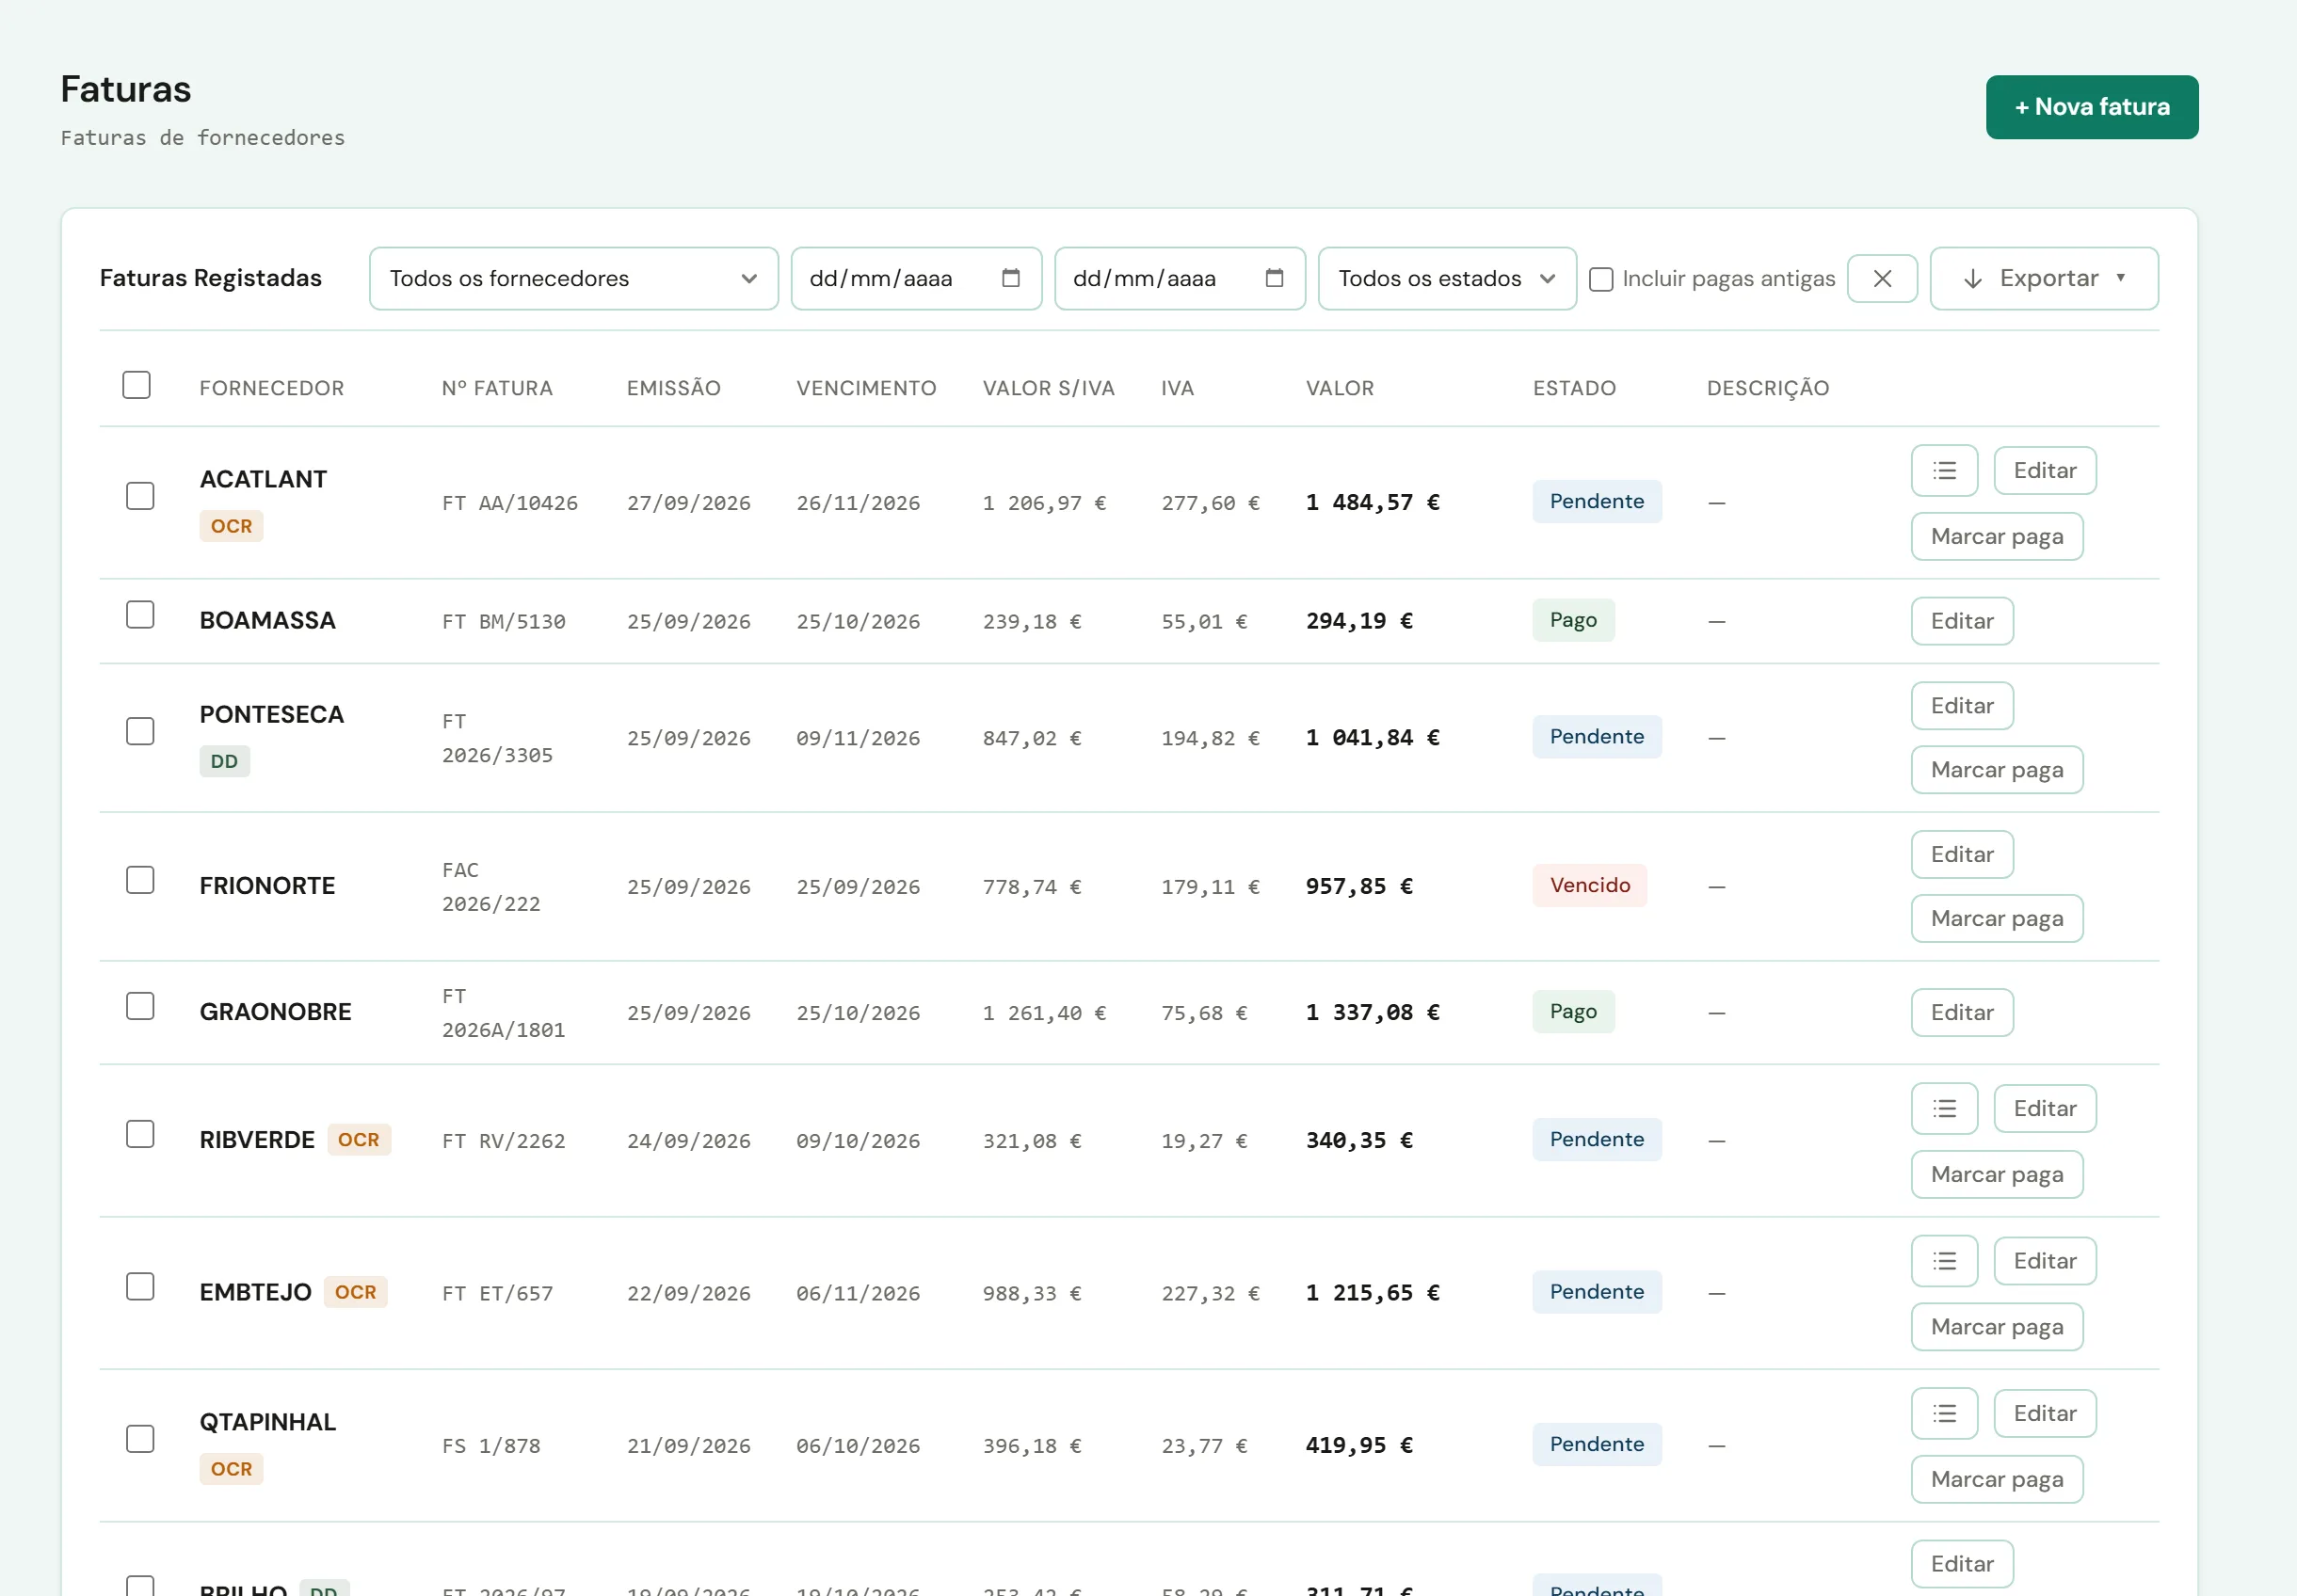Mark FRIONORTE invoice as paid
Screen dimensions: 2297x1596
click(x=1996, y=919)
